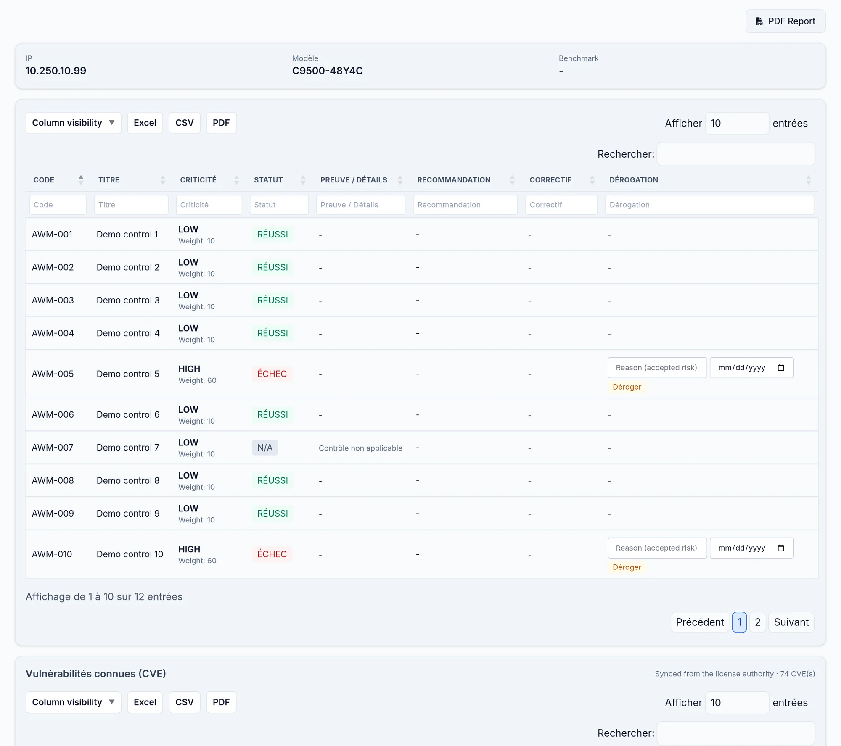Click the Reason field for AWM-010
Viewport: 841px width, 746px height.
[657, 548]
